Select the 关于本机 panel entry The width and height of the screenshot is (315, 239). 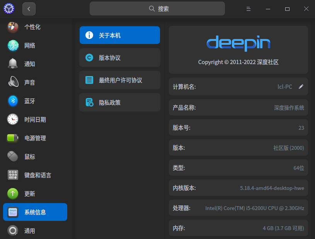(x=119, y=35)
